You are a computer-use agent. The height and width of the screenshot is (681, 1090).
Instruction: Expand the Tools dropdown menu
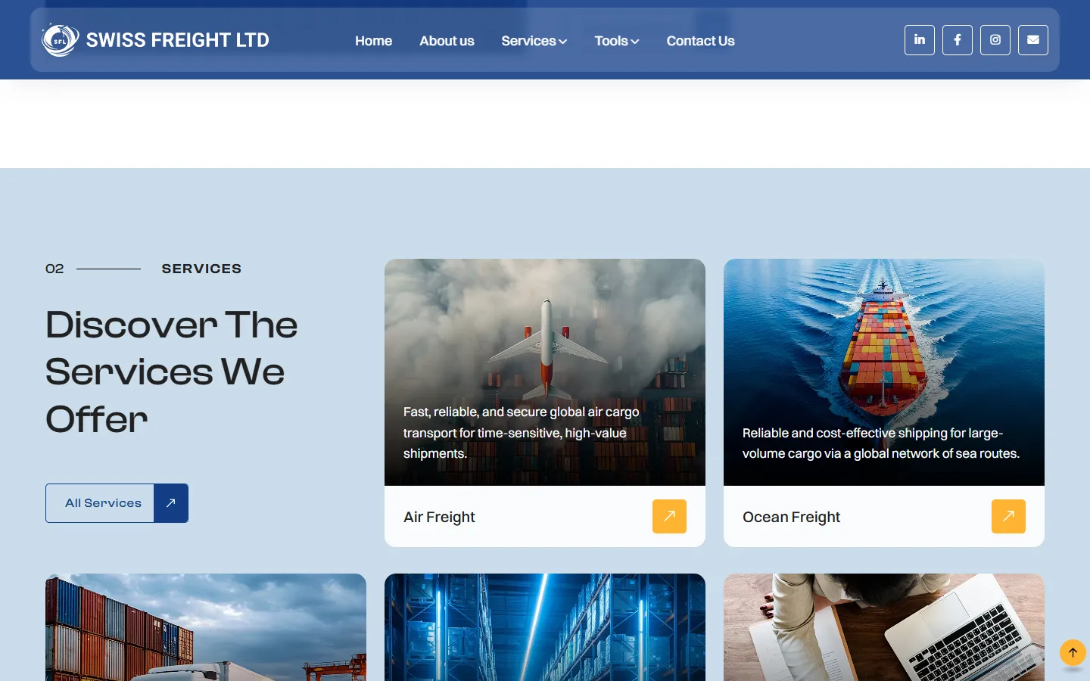coord(616,41)
